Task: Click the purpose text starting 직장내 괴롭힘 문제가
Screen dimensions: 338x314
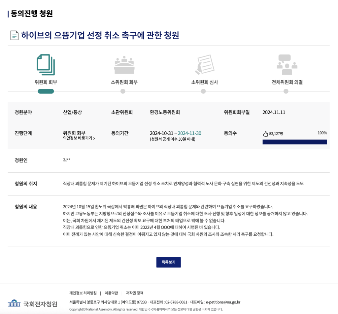Action: [x=183, y=184]
